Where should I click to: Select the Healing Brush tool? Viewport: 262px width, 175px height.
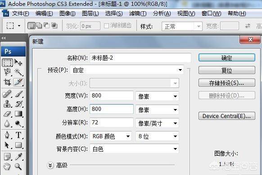pyautogui.click(x=7, y=94)
